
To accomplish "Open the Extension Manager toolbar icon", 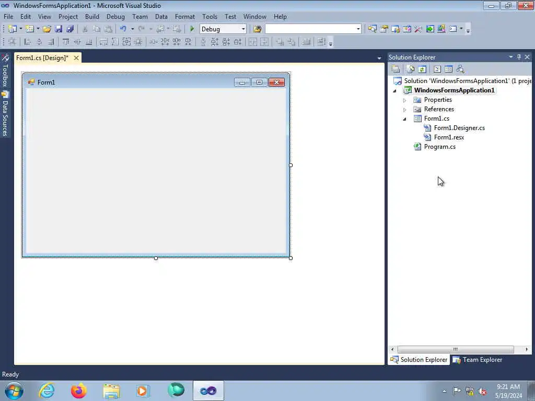I will click(441, 29).
